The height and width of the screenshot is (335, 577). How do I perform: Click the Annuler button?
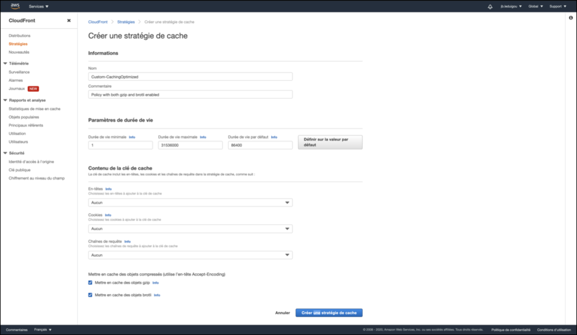(x=283, y=313)
